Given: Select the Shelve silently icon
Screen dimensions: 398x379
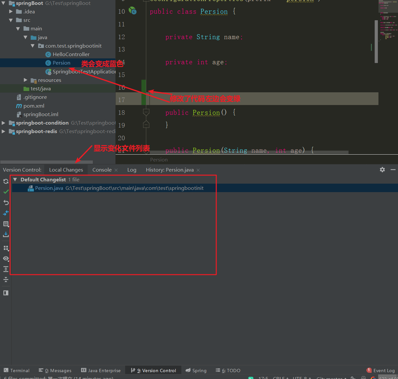Looking at the screenshot, I should point(5,235).
